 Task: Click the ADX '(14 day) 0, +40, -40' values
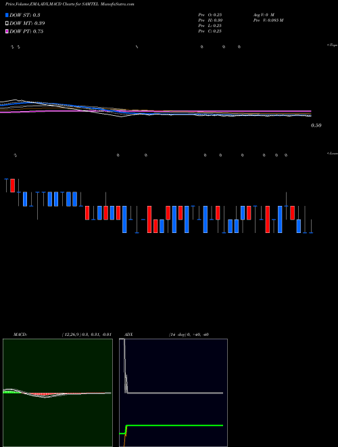point(189,335)
